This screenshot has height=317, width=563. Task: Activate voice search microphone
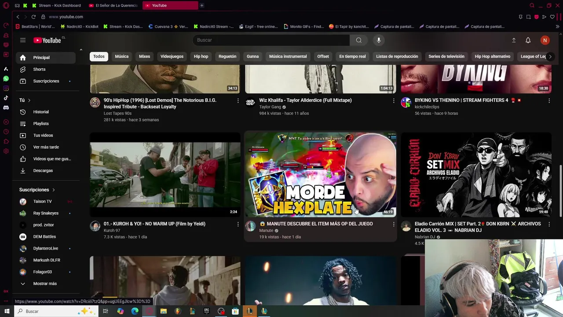point(379,40)
